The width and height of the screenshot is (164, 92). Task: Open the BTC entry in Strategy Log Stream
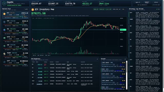click(145, 55)
